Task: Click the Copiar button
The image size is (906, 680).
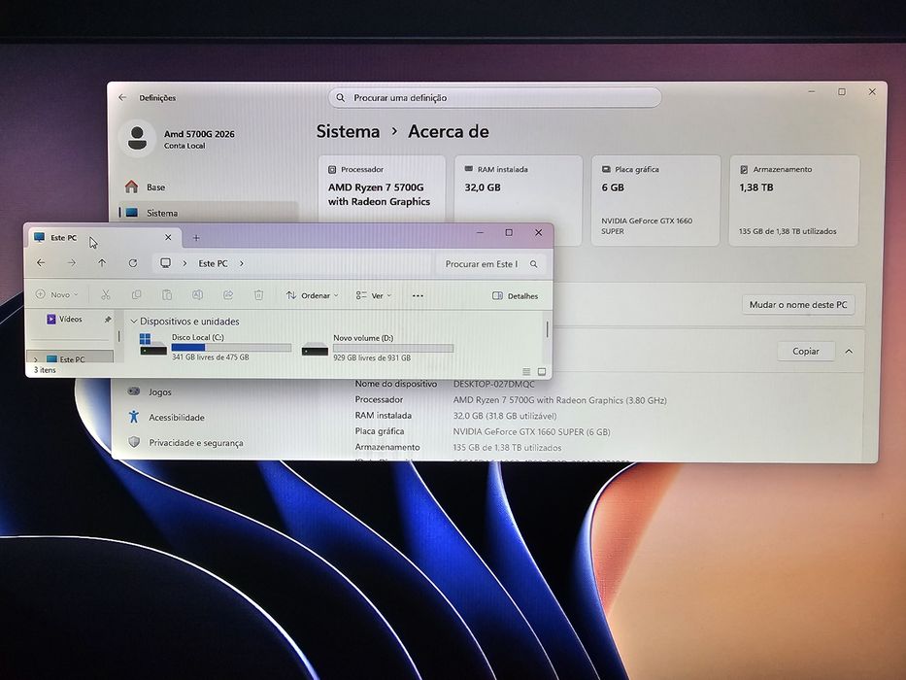Action: [805, 351]
